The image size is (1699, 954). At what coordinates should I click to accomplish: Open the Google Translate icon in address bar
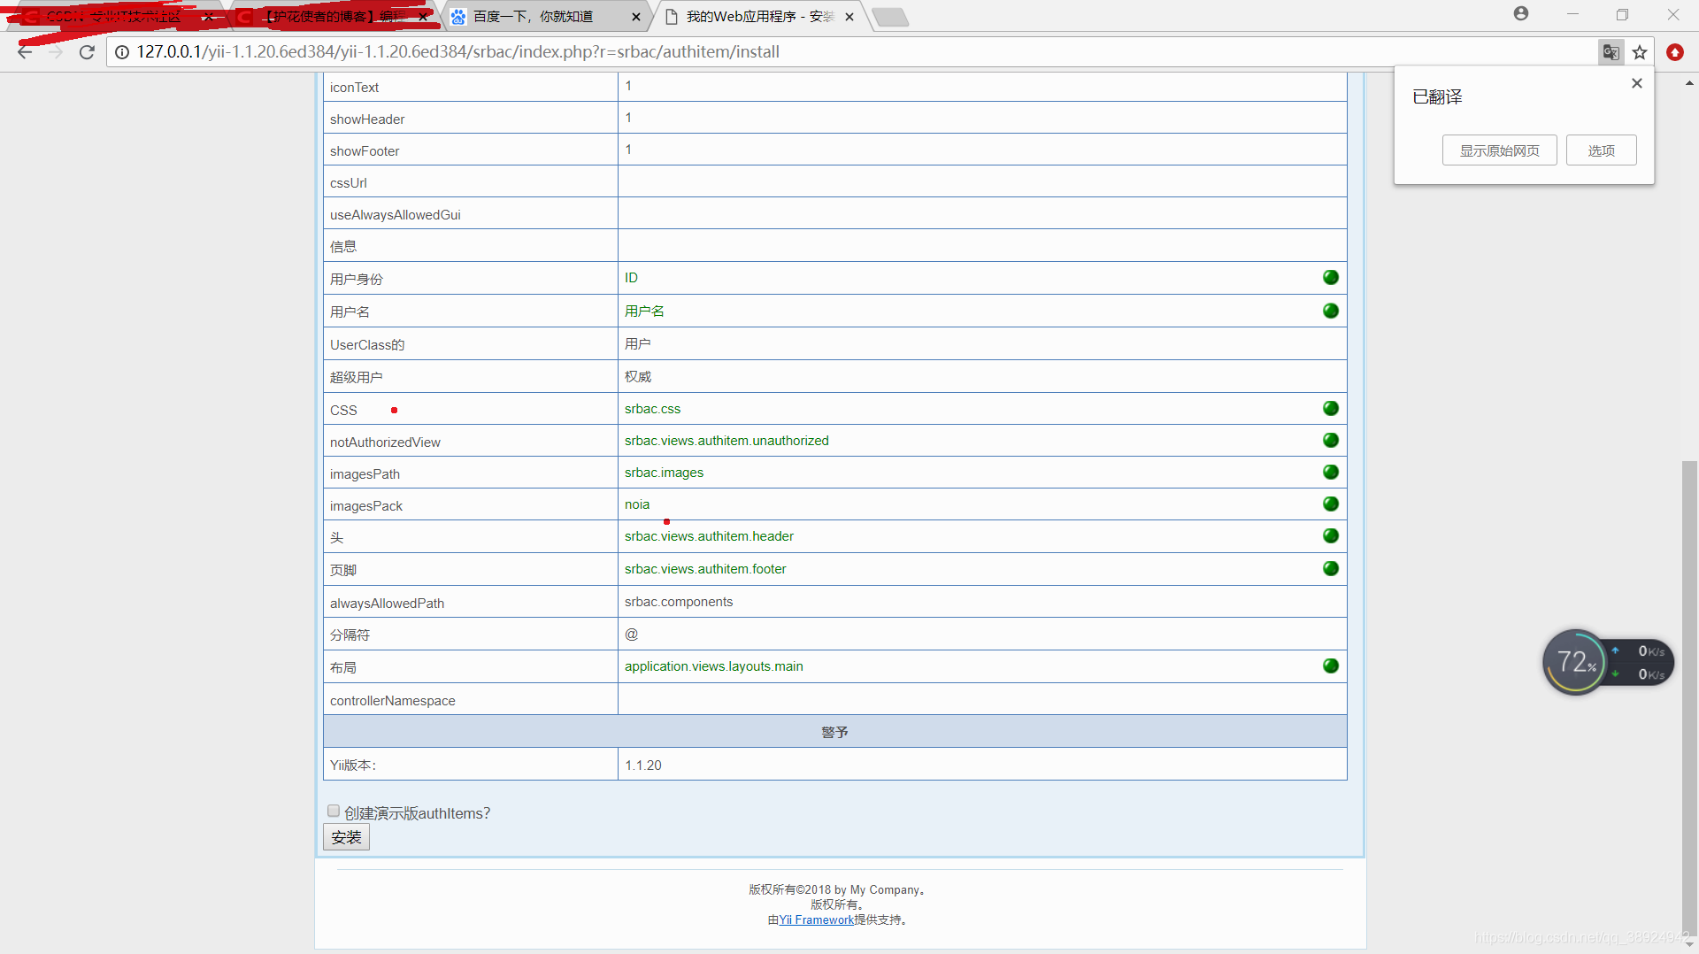[x=1611, y=52]
